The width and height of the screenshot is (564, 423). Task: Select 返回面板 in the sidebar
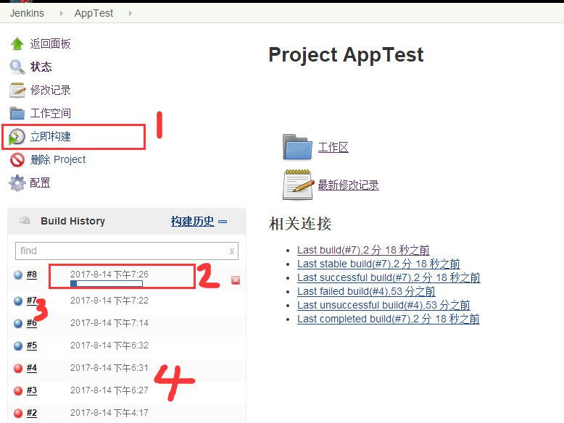pos(50,44)
